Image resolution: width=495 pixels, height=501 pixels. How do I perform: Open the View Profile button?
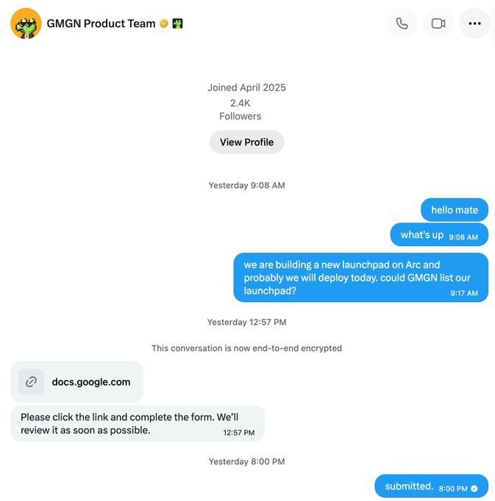point(246,142)
